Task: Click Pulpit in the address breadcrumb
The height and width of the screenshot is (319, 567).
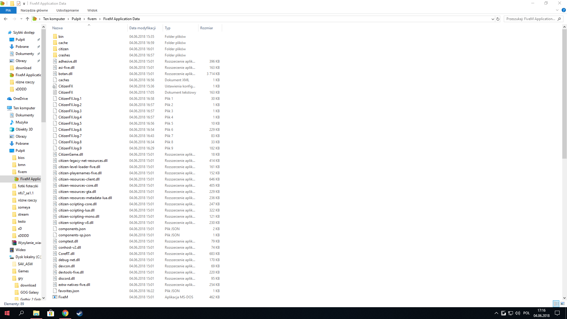Action: click(76, 19)
